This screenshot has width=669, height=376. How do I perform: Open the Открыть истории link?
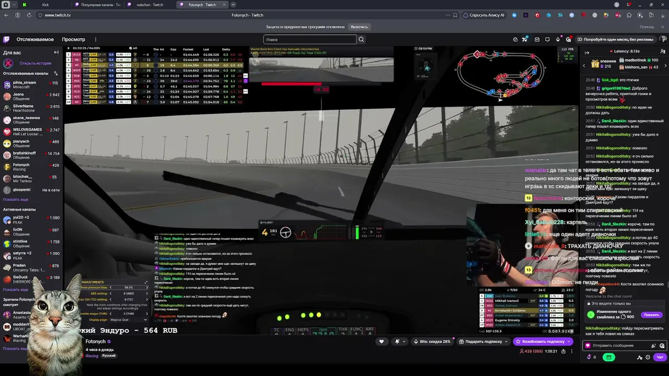(x=36, y=63)
